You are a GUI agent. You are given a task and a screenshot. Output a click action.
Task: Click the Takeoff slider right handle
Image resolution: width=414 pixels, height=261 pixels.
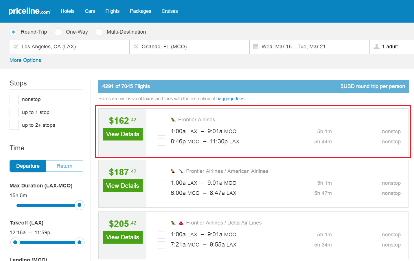click(80, 242)
